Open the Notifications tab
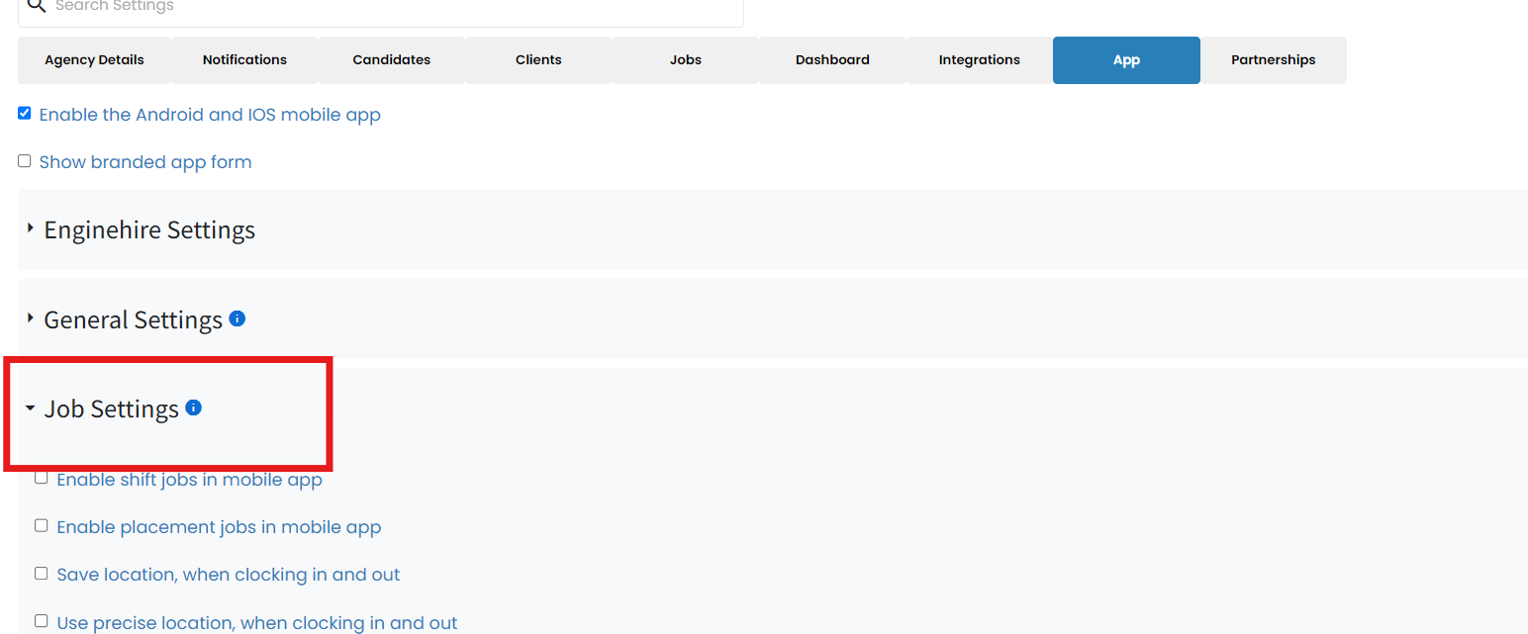The width and height of the screenshot is (1528, 634). click(244, 60)
